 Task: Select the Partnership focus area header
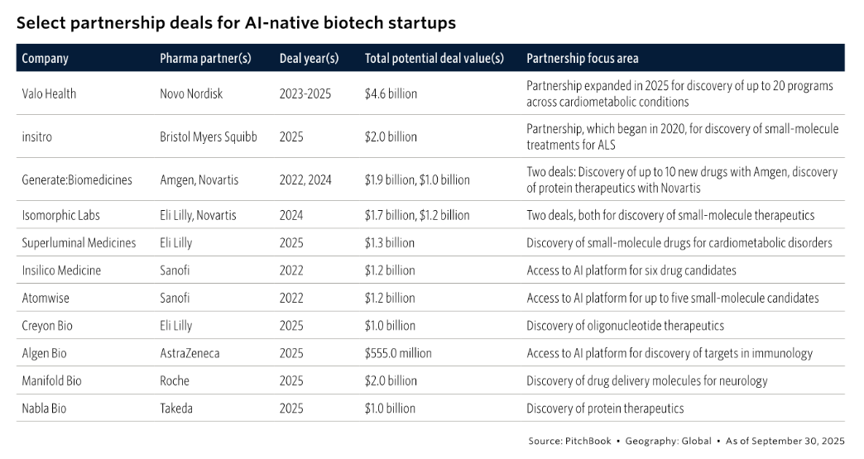(x=582, y=59)
